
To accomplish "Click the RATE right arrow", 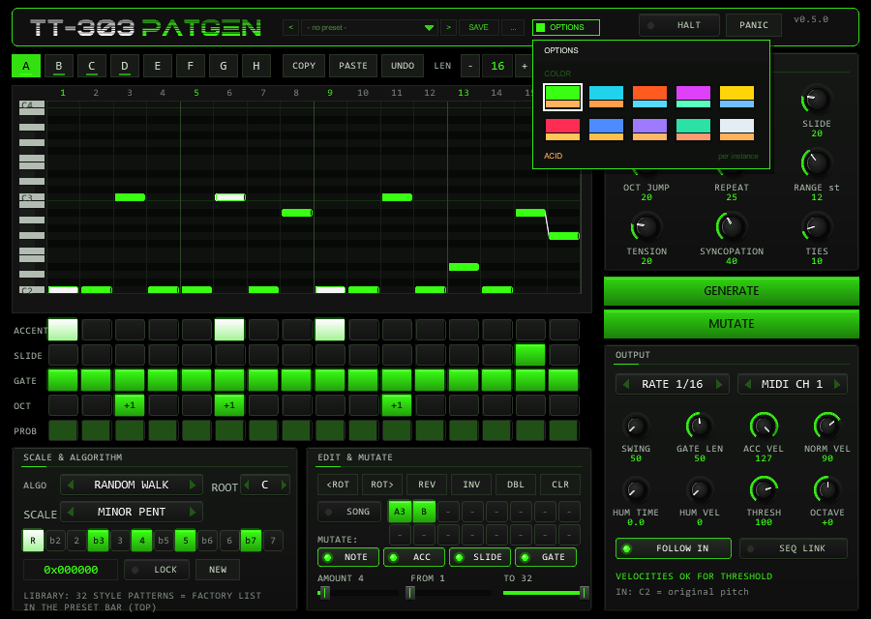I will pos(719,384).
